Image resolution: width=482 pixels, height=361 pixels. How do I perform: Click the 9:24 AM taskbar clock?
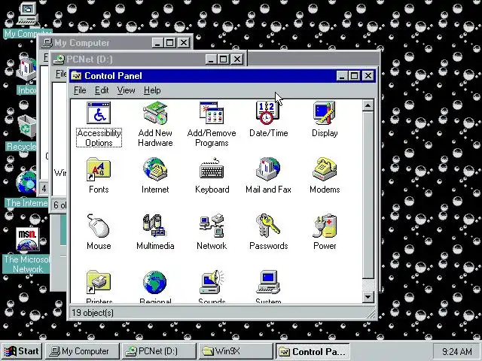coord(457,351)
